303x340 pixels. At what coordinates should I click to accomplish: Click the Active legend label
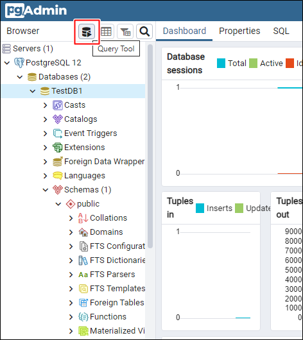[x=272, y=64]
